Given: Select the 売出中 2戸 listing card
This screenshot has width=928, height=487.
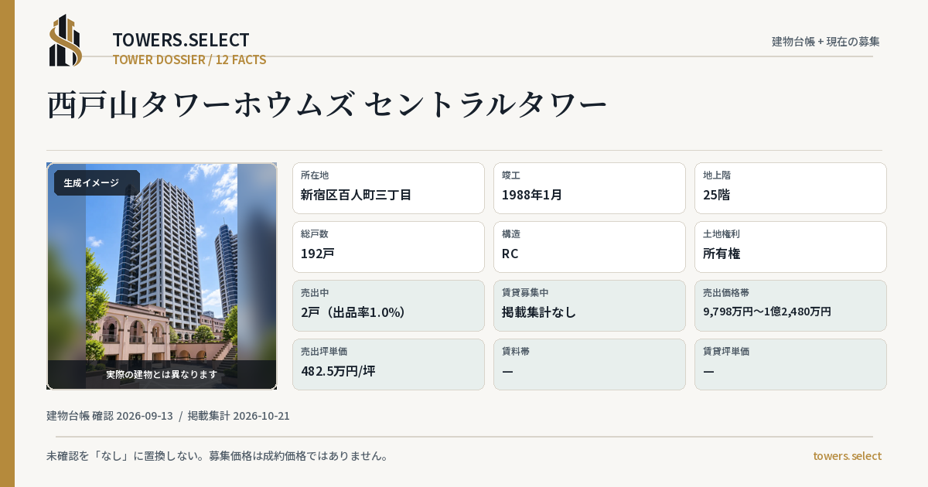Looking at the screenshot, I should tap(388, 305).
